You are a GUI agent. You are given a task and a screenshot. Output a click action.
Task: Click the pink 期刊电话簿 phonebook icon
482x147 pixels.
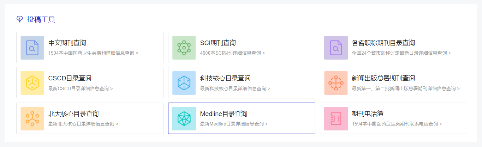click(336, 118)
